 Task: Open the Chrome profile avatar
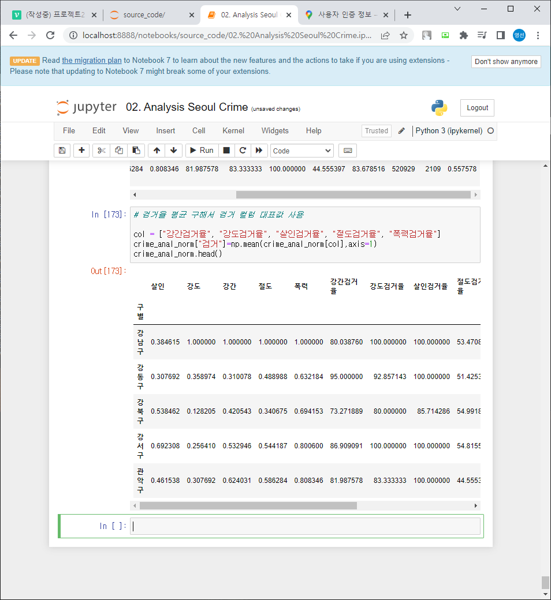[519, 35]
